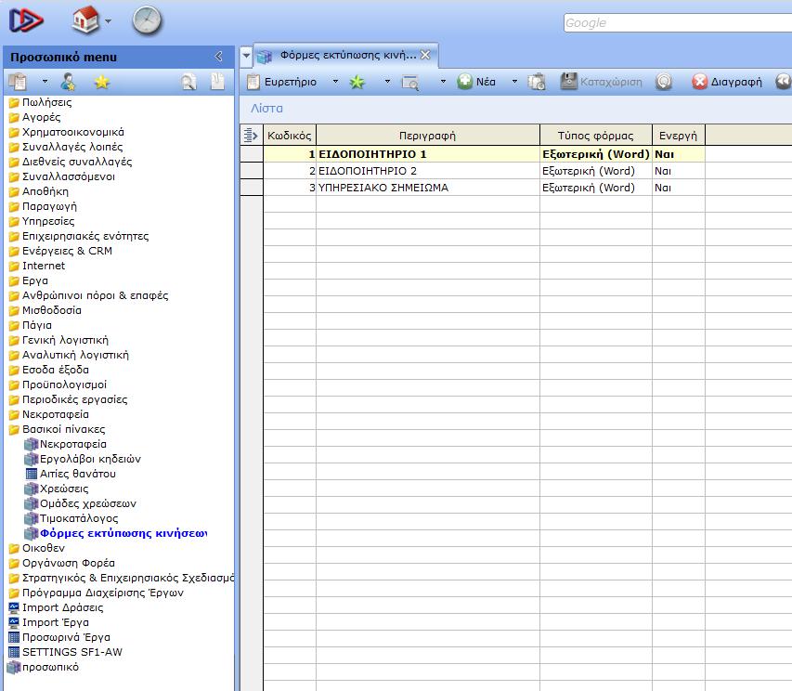Open Προσωρινά Έργα item
Viewport: 792px width, 691px height.
click(x=59, y=637)
